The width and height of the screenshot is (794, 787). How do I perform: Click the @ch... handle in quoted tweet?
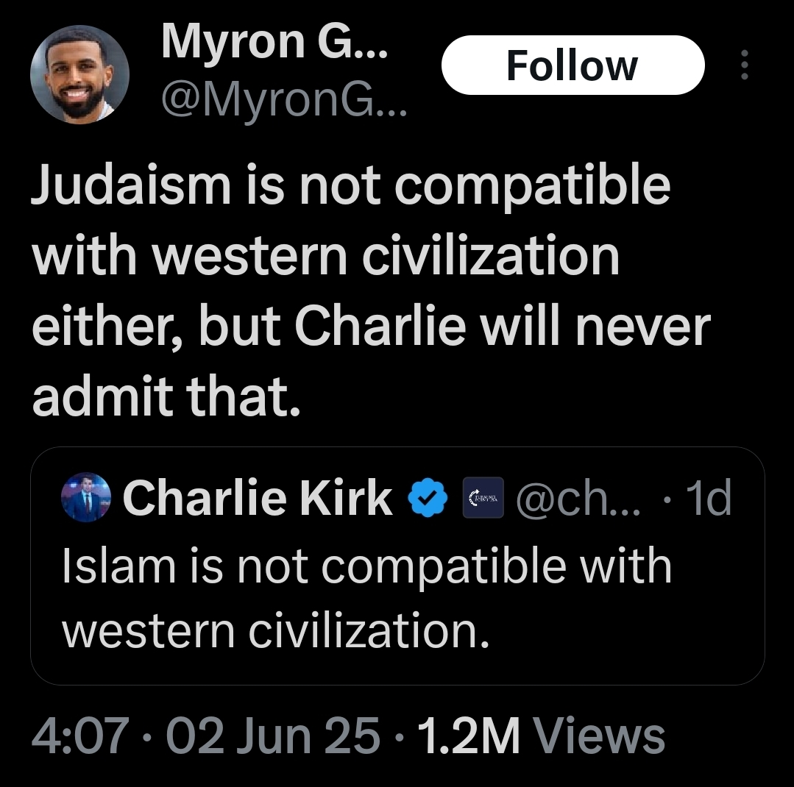click(x=578, y=499)
